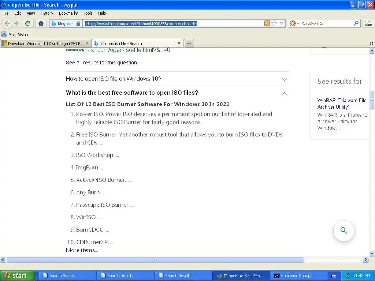Switch to Command Prompt taskbar window
The height and width of the screenshot is (281, 375).
[x=299, y=276]
